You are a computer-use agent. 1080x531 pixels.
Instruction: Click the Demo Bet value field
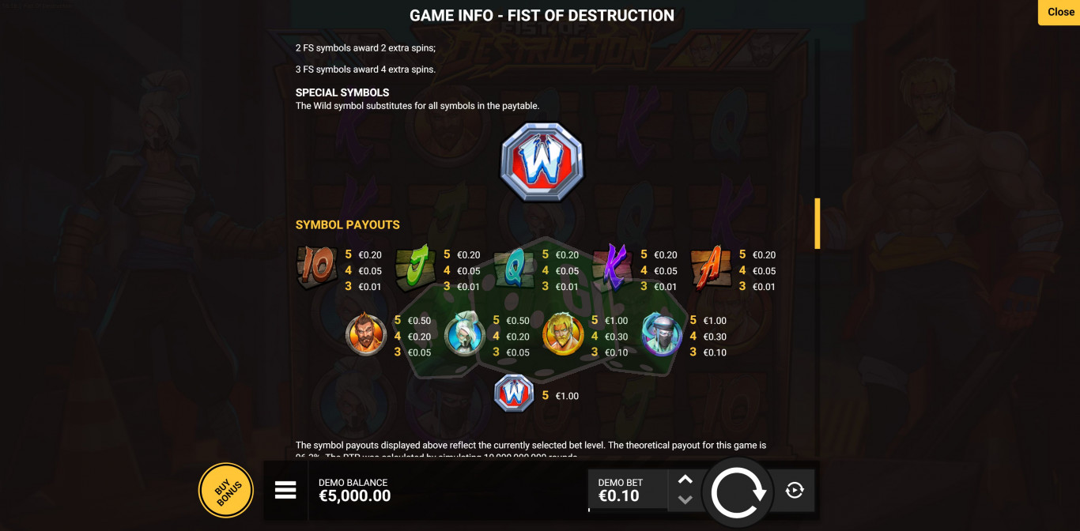click(x=628, y=489)
